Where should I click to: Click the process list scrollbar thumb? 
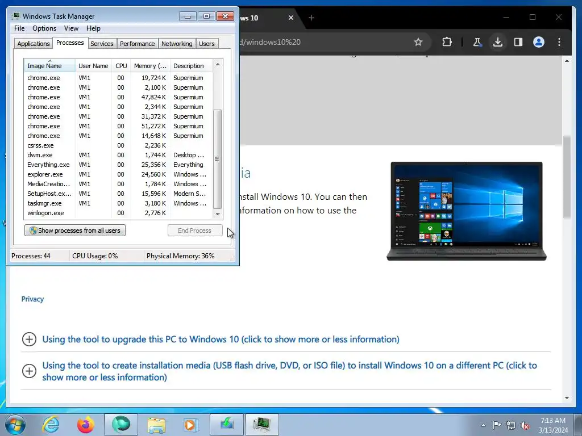click(218, 159)
